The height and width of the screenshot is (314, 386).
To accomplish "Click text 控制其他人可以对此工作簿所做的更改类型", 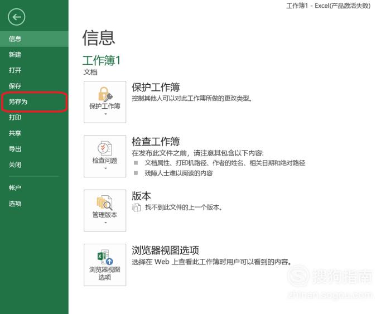I will [x=192, y=98].
